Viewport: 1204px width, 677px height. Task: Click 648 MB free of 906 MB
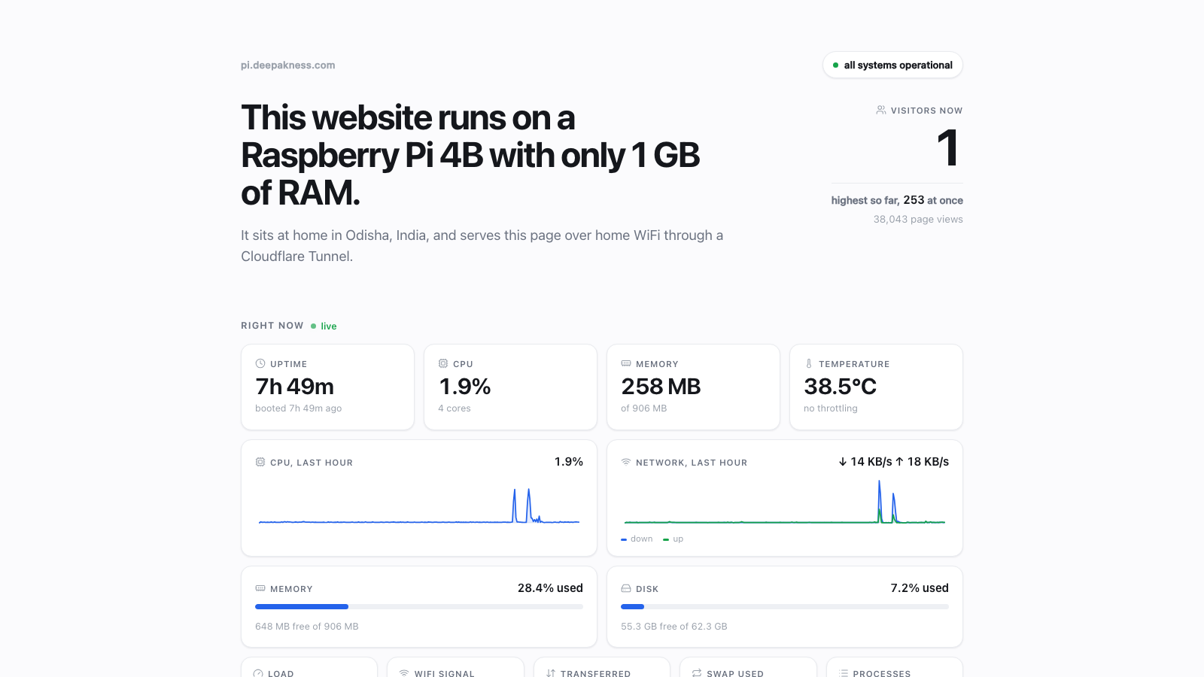point(307,627)
